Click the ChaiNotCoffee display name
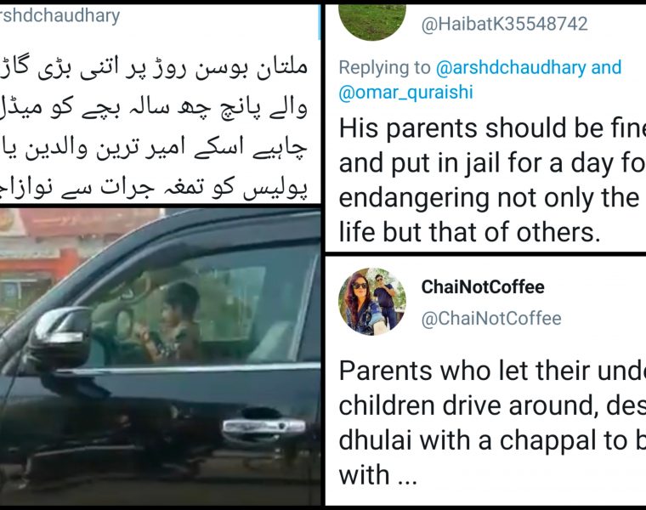 (x=483, y=287)
